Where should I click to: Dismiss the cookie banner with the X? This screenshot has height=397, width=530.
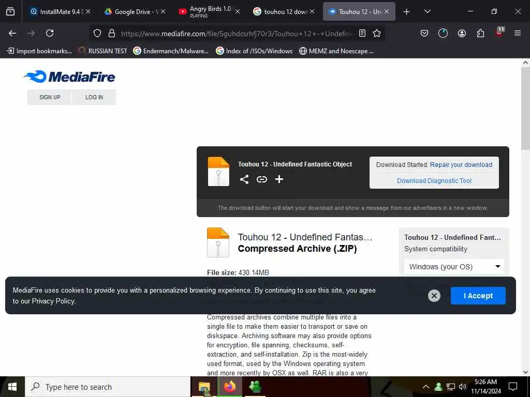pos(434,296)
